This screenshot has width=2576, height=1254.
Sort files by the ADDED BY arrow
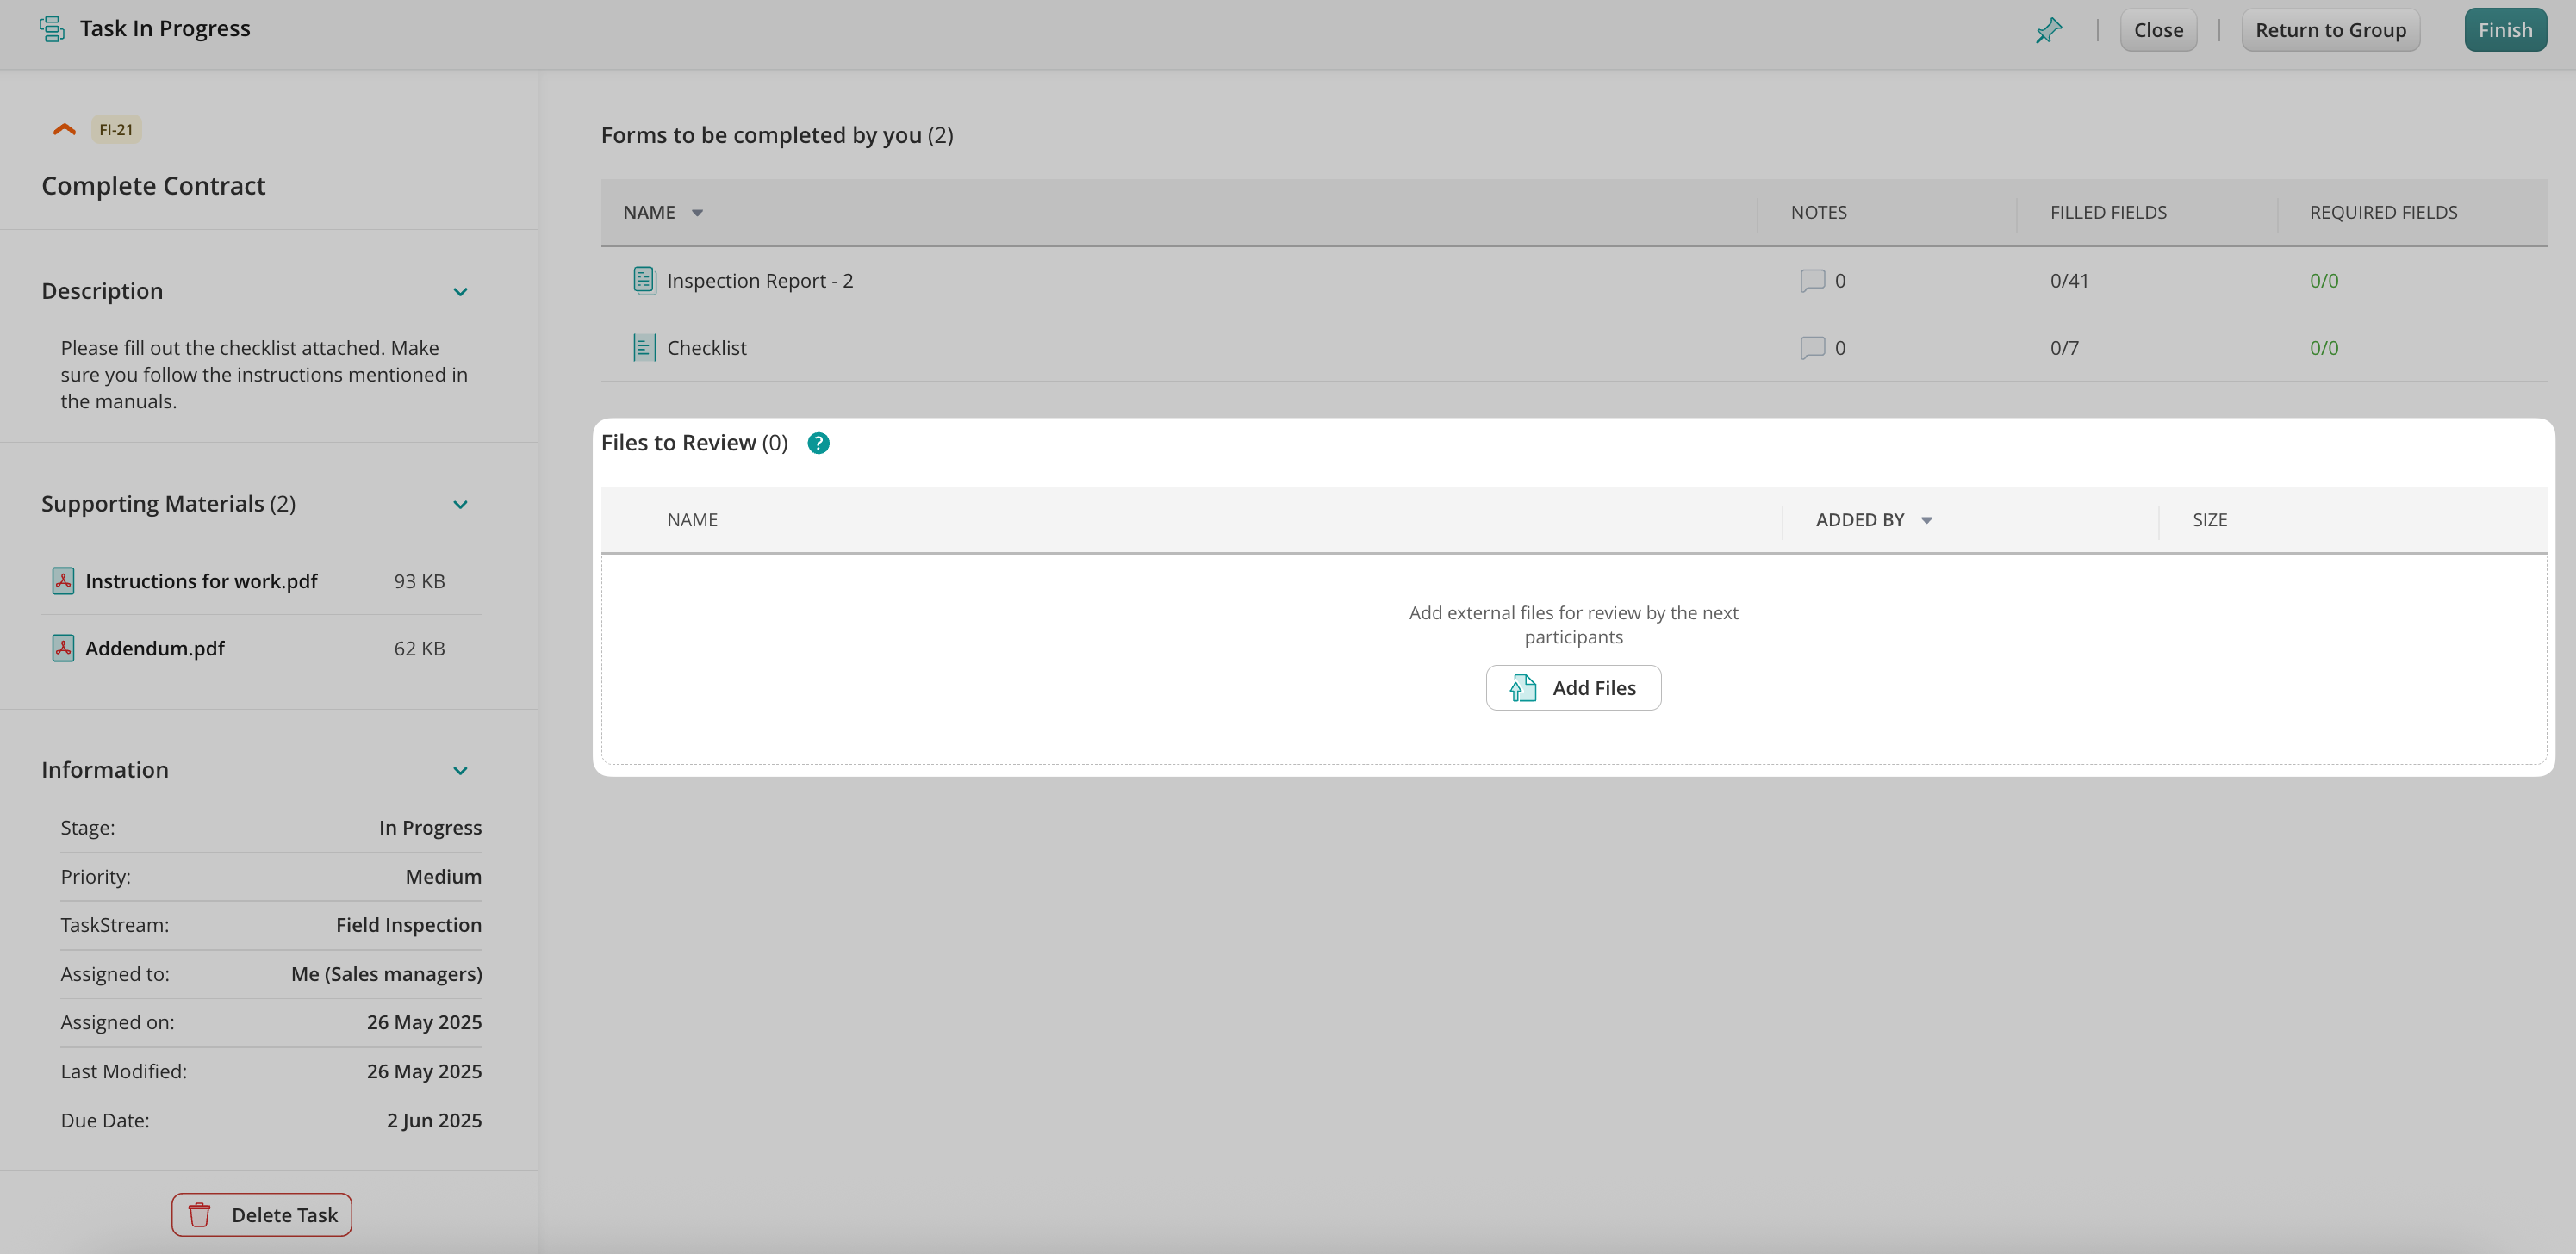(x=1926, y=520)
